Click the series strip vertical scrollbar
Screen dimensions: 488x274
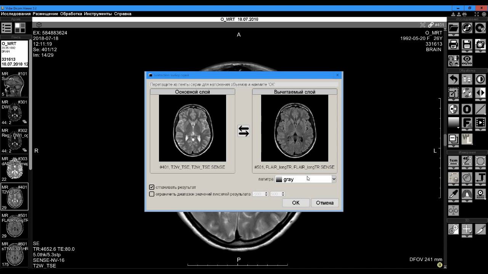(x=30, y=105)
